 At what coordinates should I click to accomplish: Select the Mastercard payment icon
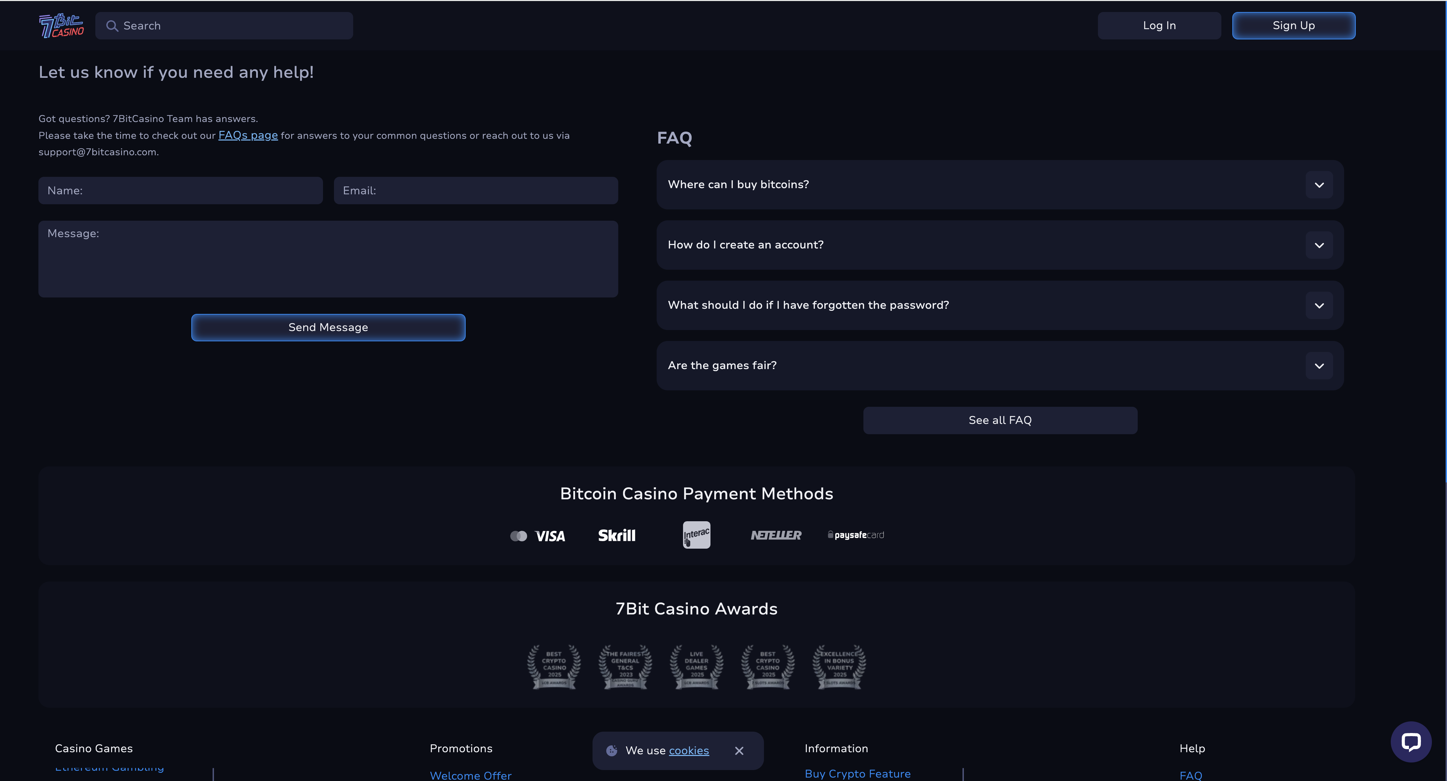pos(518,536)
